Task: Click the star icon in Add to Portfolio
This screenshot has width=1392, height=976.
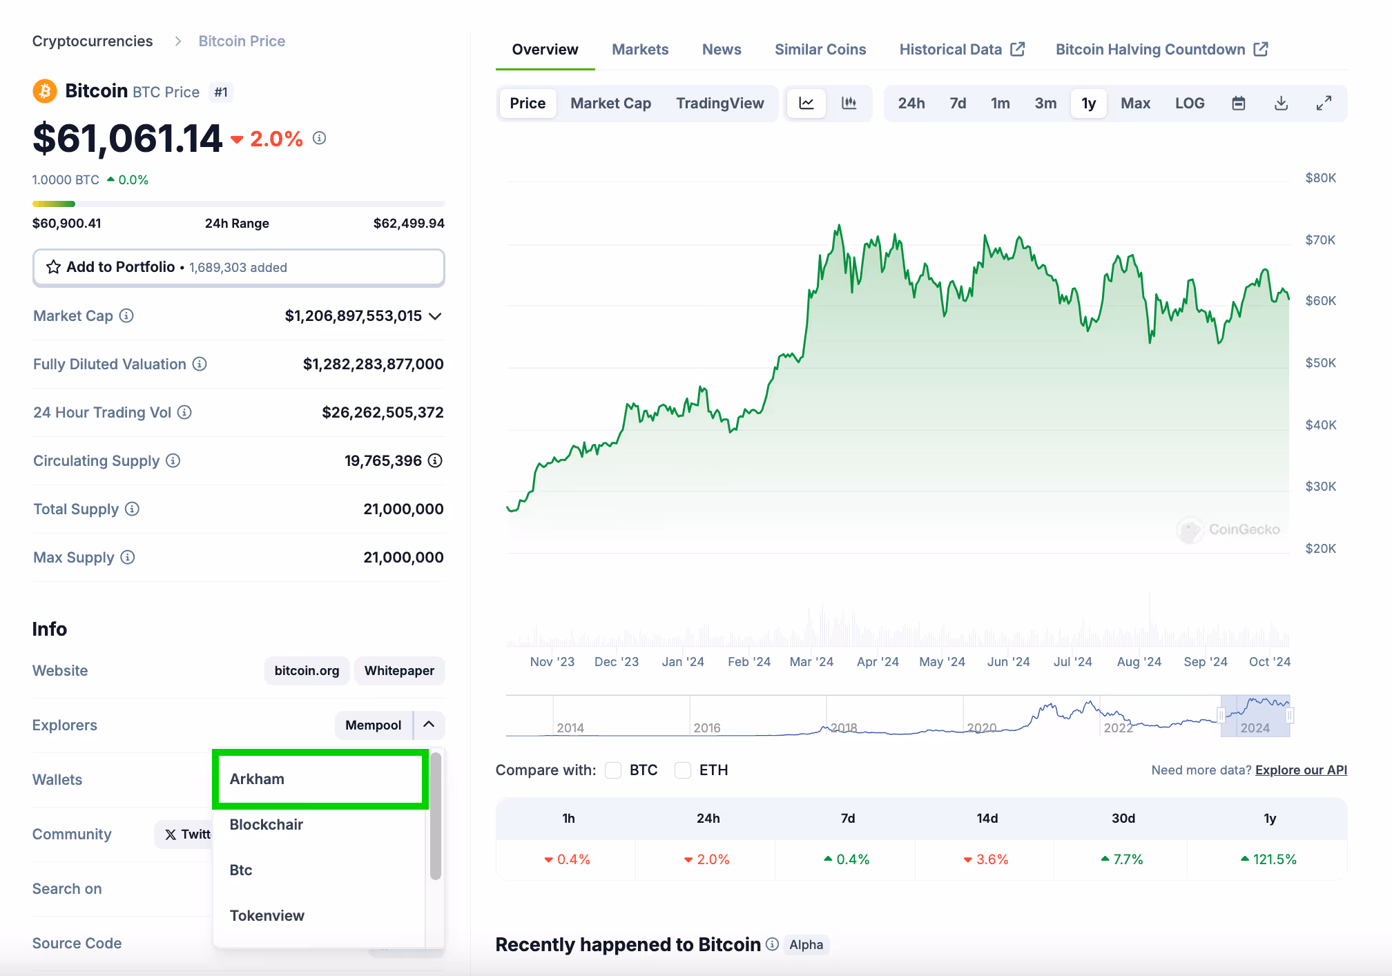Action: pos(53,267)
